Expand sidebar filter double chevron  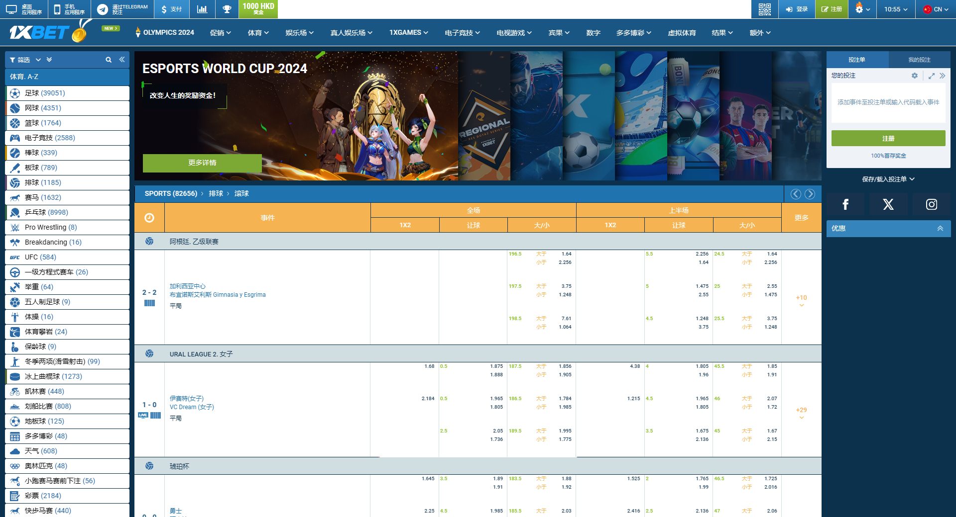(x=49, y=60)
